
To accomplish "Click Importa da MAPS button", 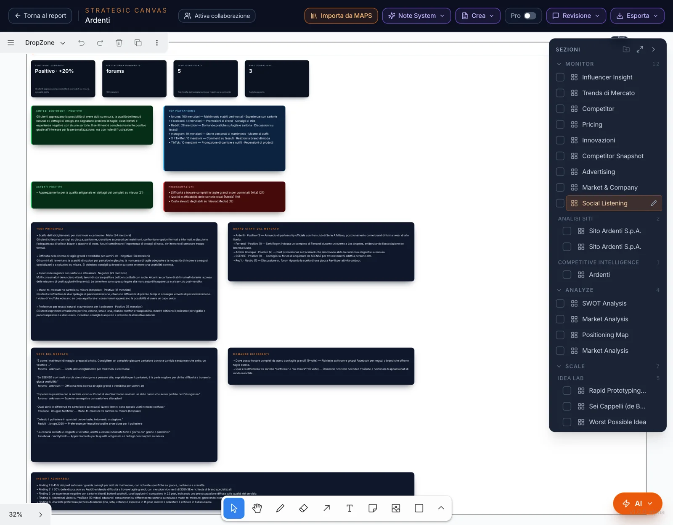I will tap(341, 16).
